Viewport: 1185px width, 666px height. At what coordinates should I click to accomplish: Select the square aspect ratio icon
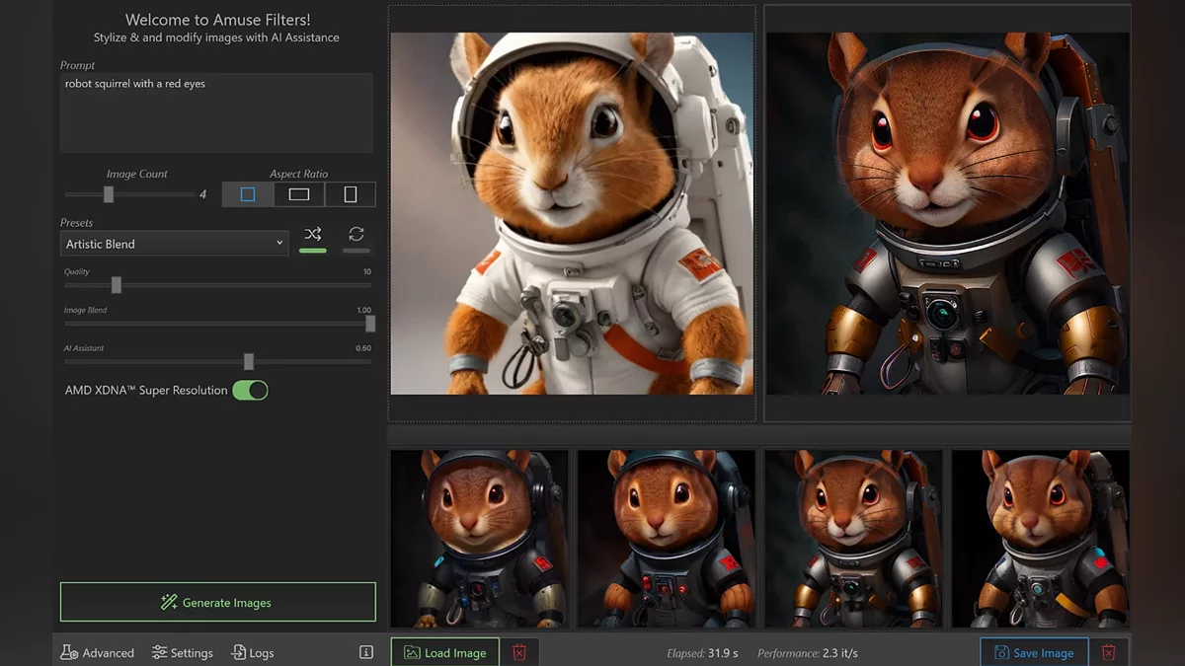(248, 194)
